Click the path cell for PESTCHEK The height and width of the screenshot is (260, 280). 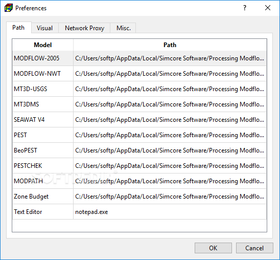pos(170,166)
